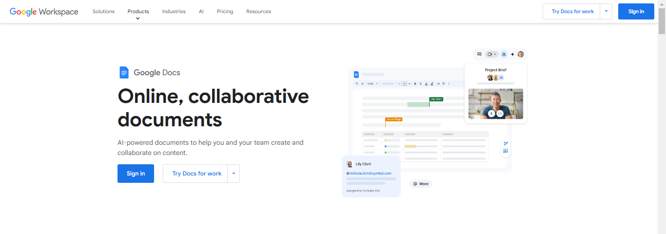
Task: Click the magic pen icon on the document's right edge
Action: pyautogui.click(x=506, y=143)
